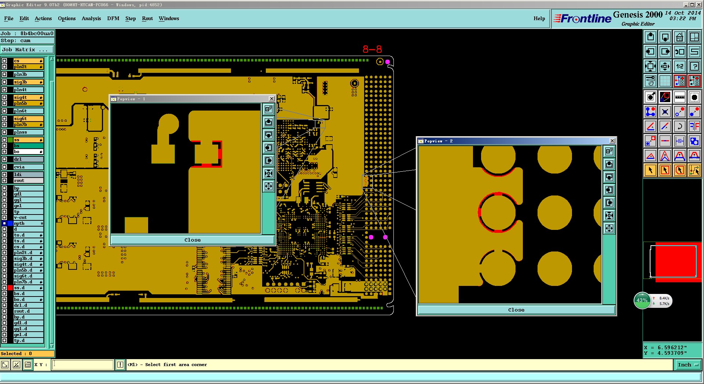704x384 pixels.
Task: Click the snap grid icon beside X Y
Action: tap(28, 365)
